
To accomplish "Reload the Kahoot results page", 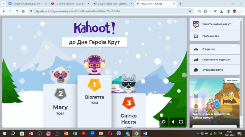I will 17,11.
